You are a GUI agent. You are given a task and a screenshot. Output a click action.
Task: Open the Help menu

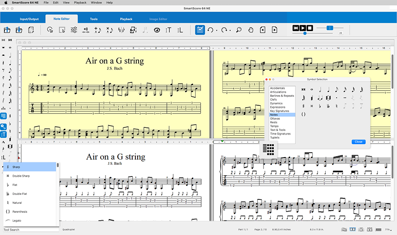tap(109, 3)
